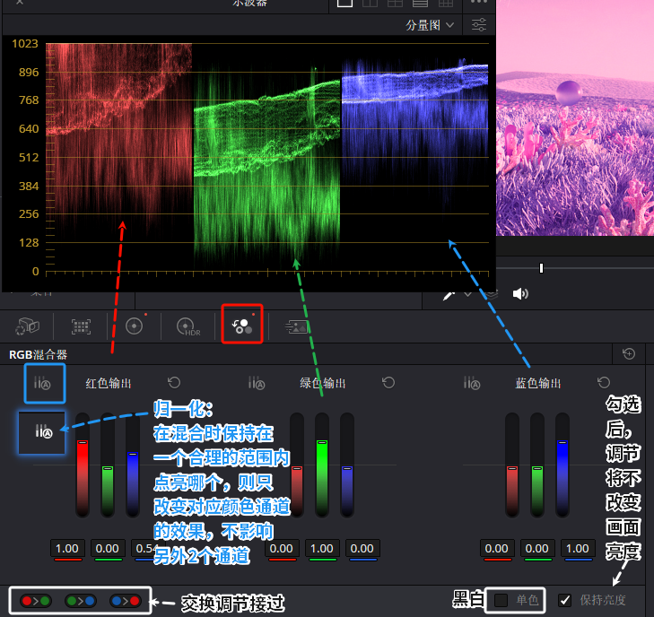Swap the blue and red channels
Viewport: 654px width, 617px height.
(125, 601)
